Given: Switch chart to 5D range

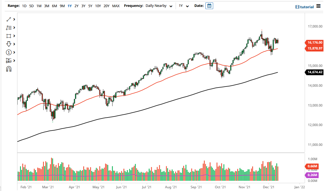Looking at the screenshot, I should click(31, 6).
